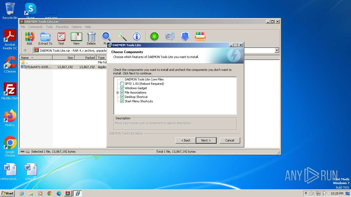Click the Delete trash can toolbar icon
This screenshot has height=197, width=351.
pyautogui.click(x=91, y=38)
